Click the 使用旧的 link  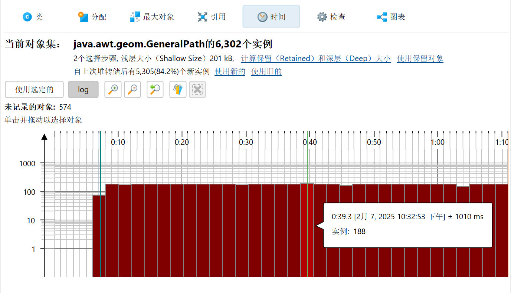tap(266, 72)
